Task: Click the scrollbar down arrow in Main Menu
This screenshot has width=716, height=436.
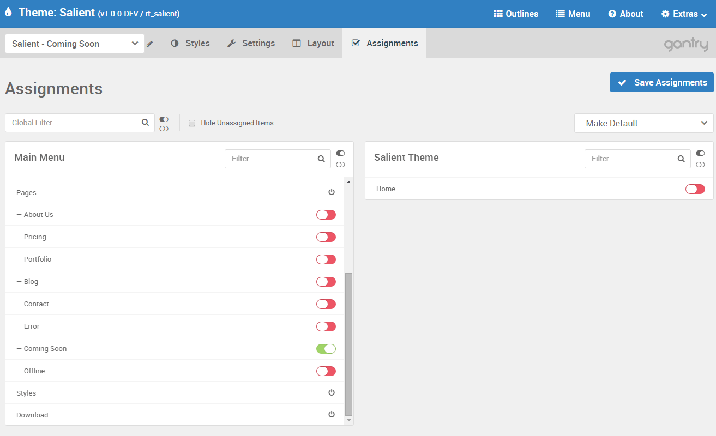Action: [349, 421]
